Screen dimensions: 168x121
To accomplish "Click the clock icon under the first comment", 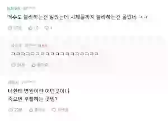I will click(10, 28).
